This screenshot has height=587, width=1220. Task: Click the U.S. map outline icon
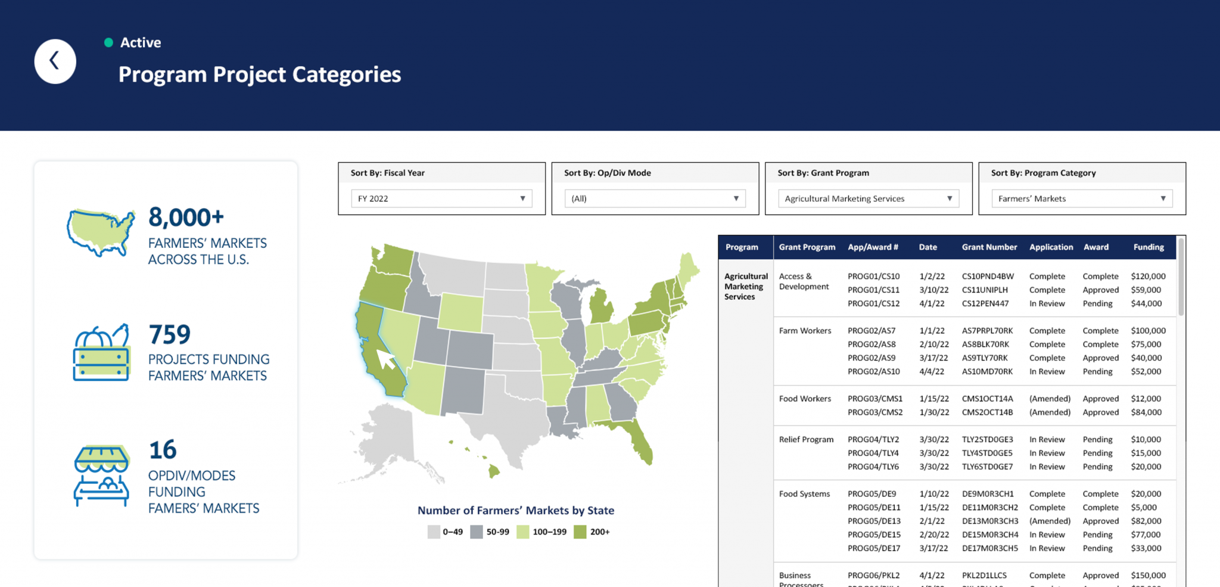click(x=101, y=232)
